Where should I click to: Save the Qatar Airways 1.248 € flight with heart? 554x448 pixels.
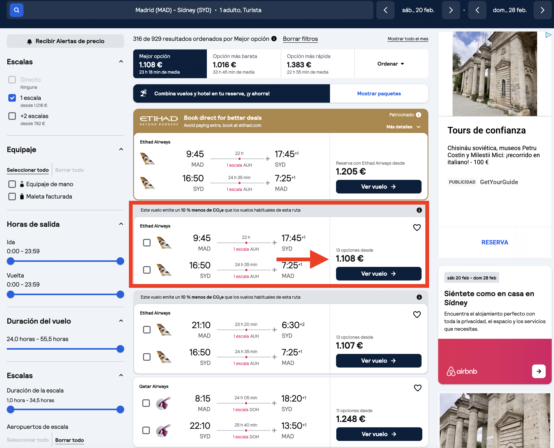[x=418, y=388]
